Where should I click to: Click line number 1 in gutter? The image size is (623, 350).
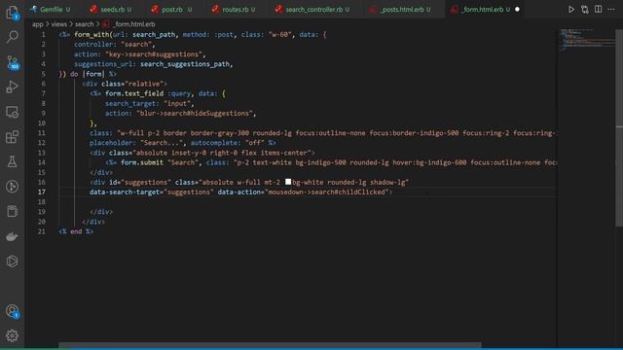43,35
